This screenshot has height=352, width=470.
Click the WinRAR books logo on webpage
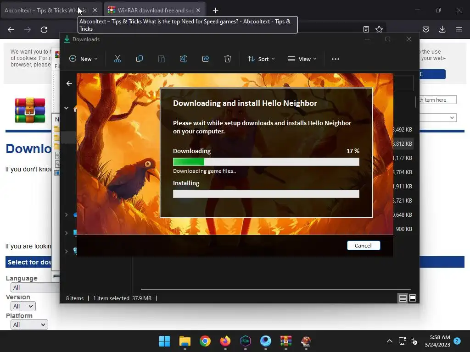(30, 110)
